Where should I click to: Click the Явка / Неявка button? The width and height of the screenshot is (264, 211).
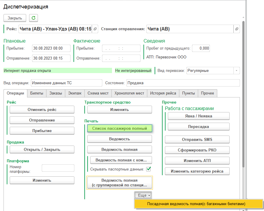pyautogui.click(x=198, y=116)
